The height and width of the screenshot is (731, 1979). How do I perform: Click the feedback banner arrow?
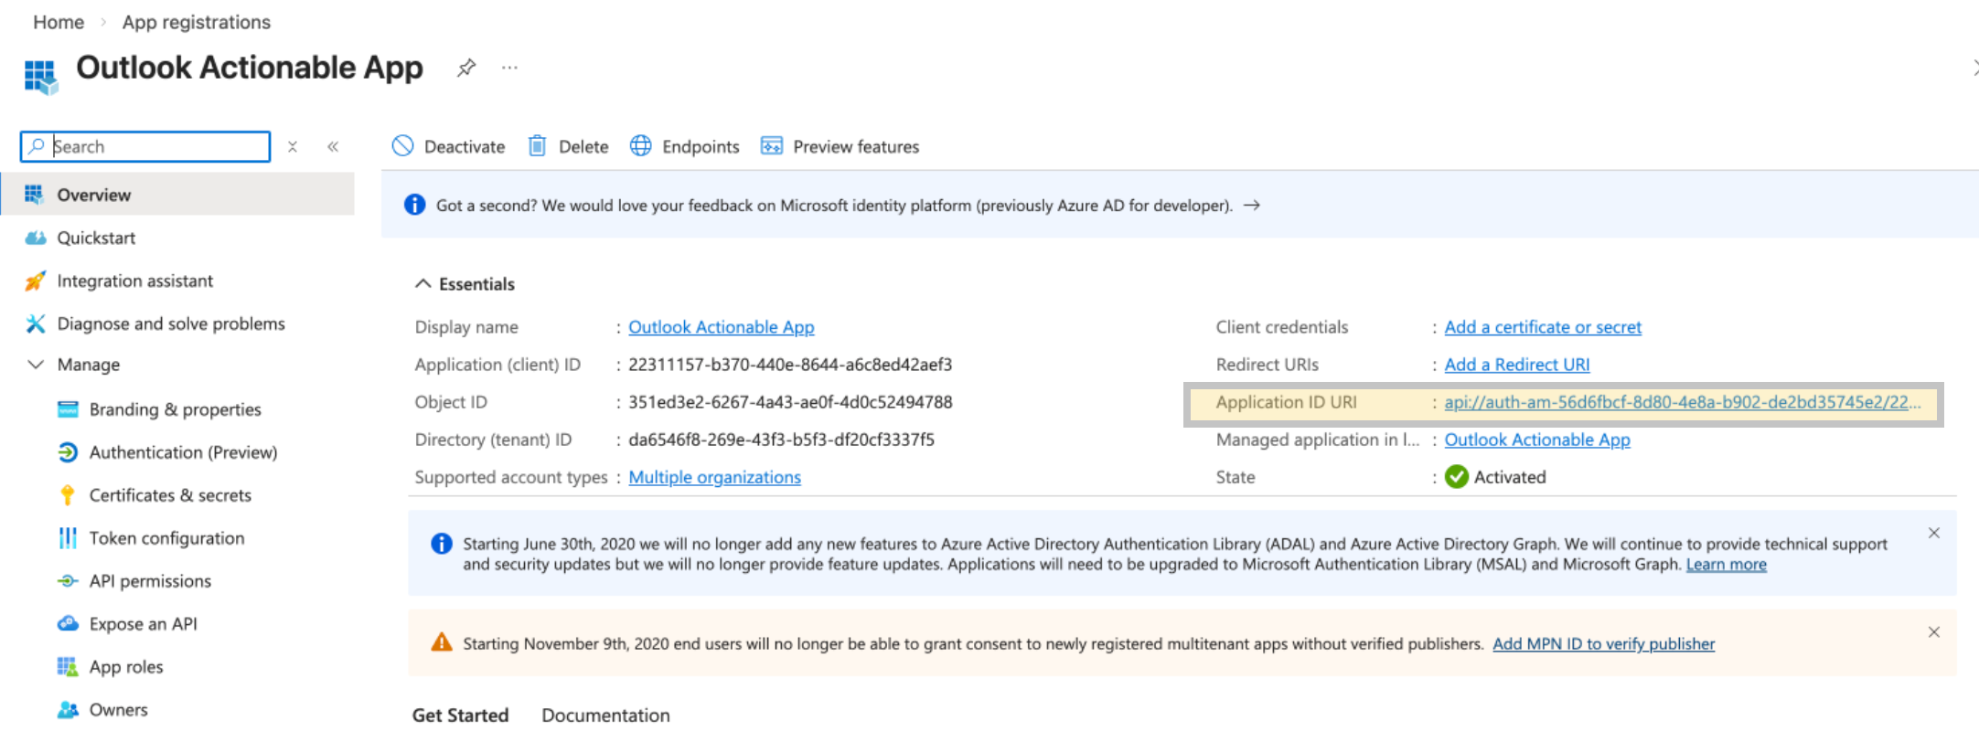(1252, 206)
